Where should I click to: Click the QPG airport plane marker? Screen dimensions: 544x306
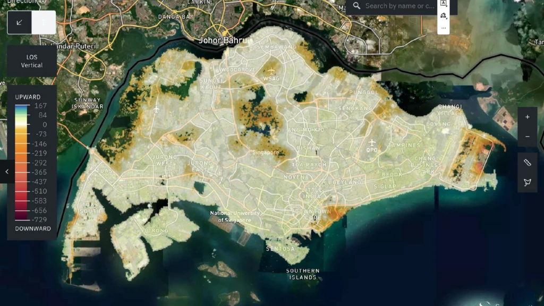coord(372,142)
